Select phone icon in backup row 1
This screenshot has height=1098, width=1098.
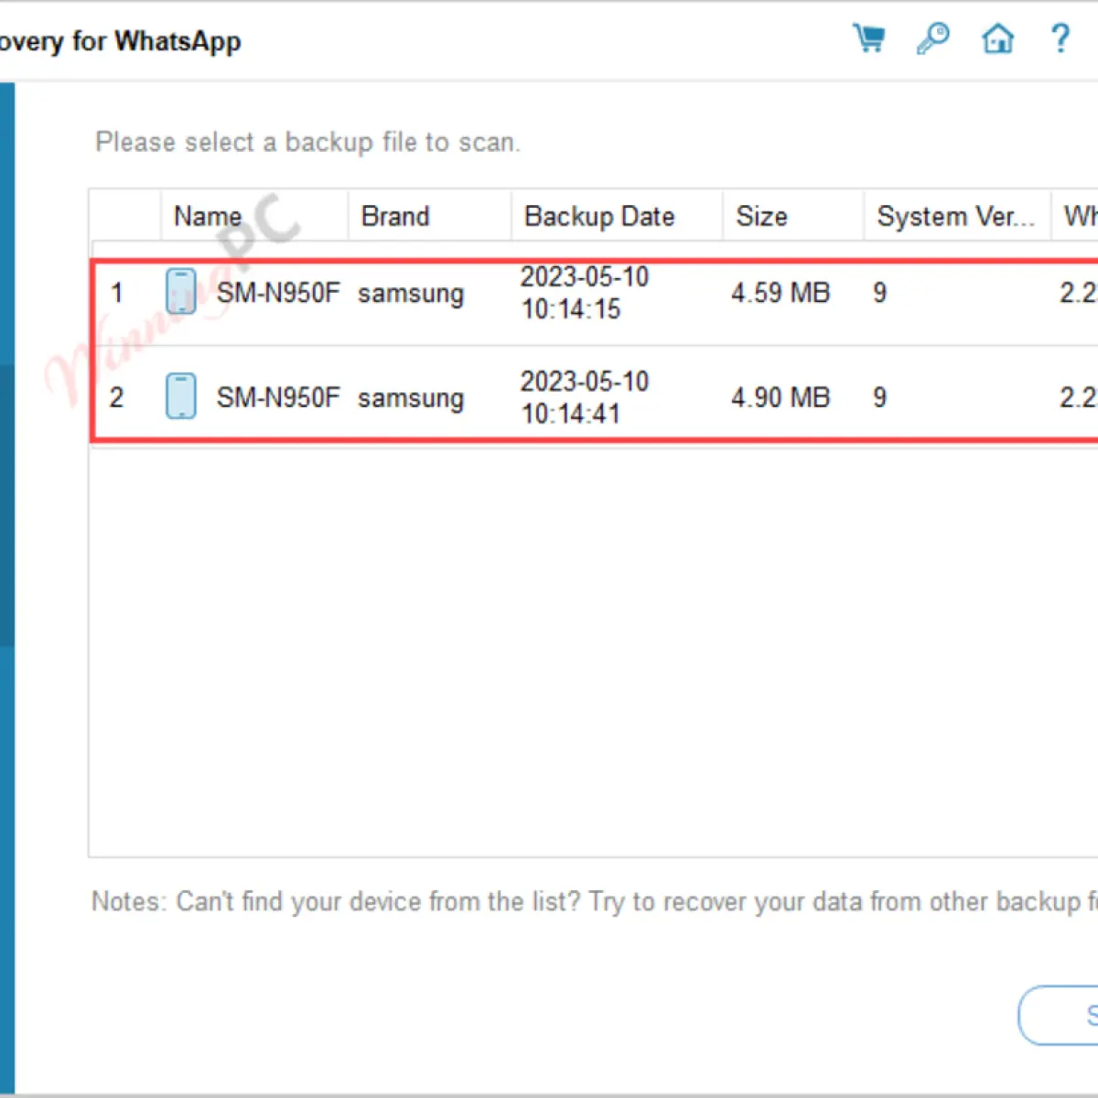(181, 292)
